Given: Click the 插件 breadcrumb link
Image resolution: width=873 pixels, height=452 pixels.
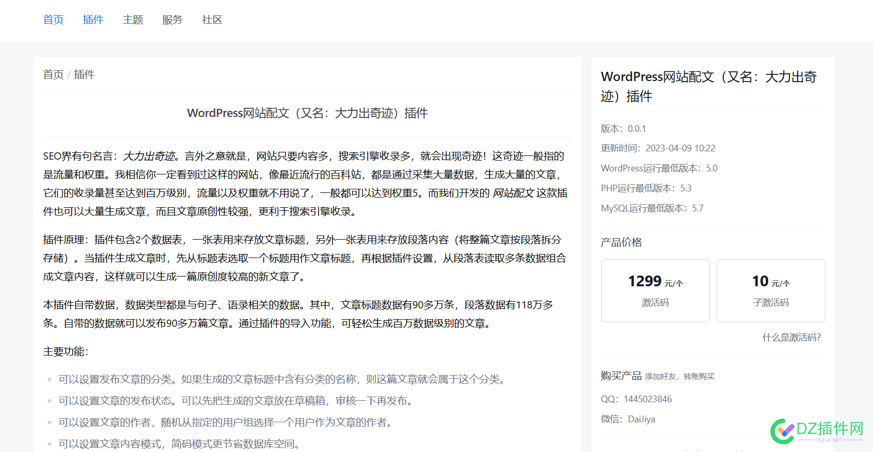Looking at the screenshot, I should [84, 74].
